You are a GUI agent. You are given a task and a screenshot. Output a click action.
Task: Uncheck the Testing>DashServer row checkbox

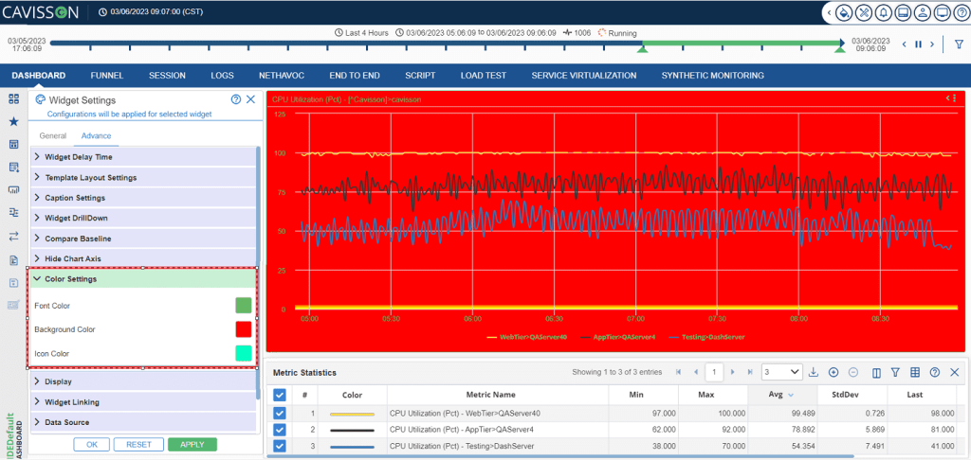pos(280,447)
